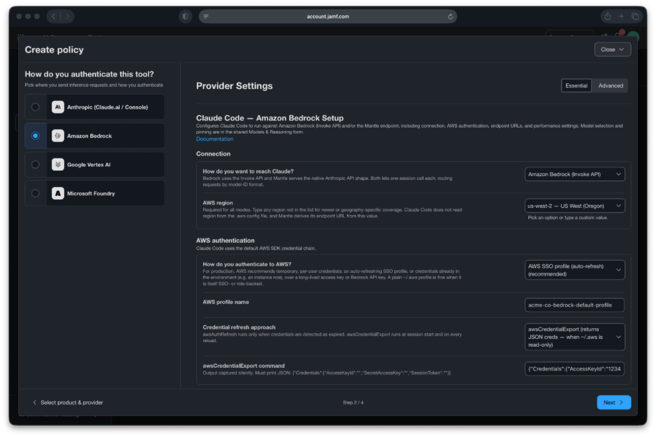Viewport: 656px width, 437px height.
Task: Click the awsCredentialExport command input field
Action: click(x=575, y=369)
